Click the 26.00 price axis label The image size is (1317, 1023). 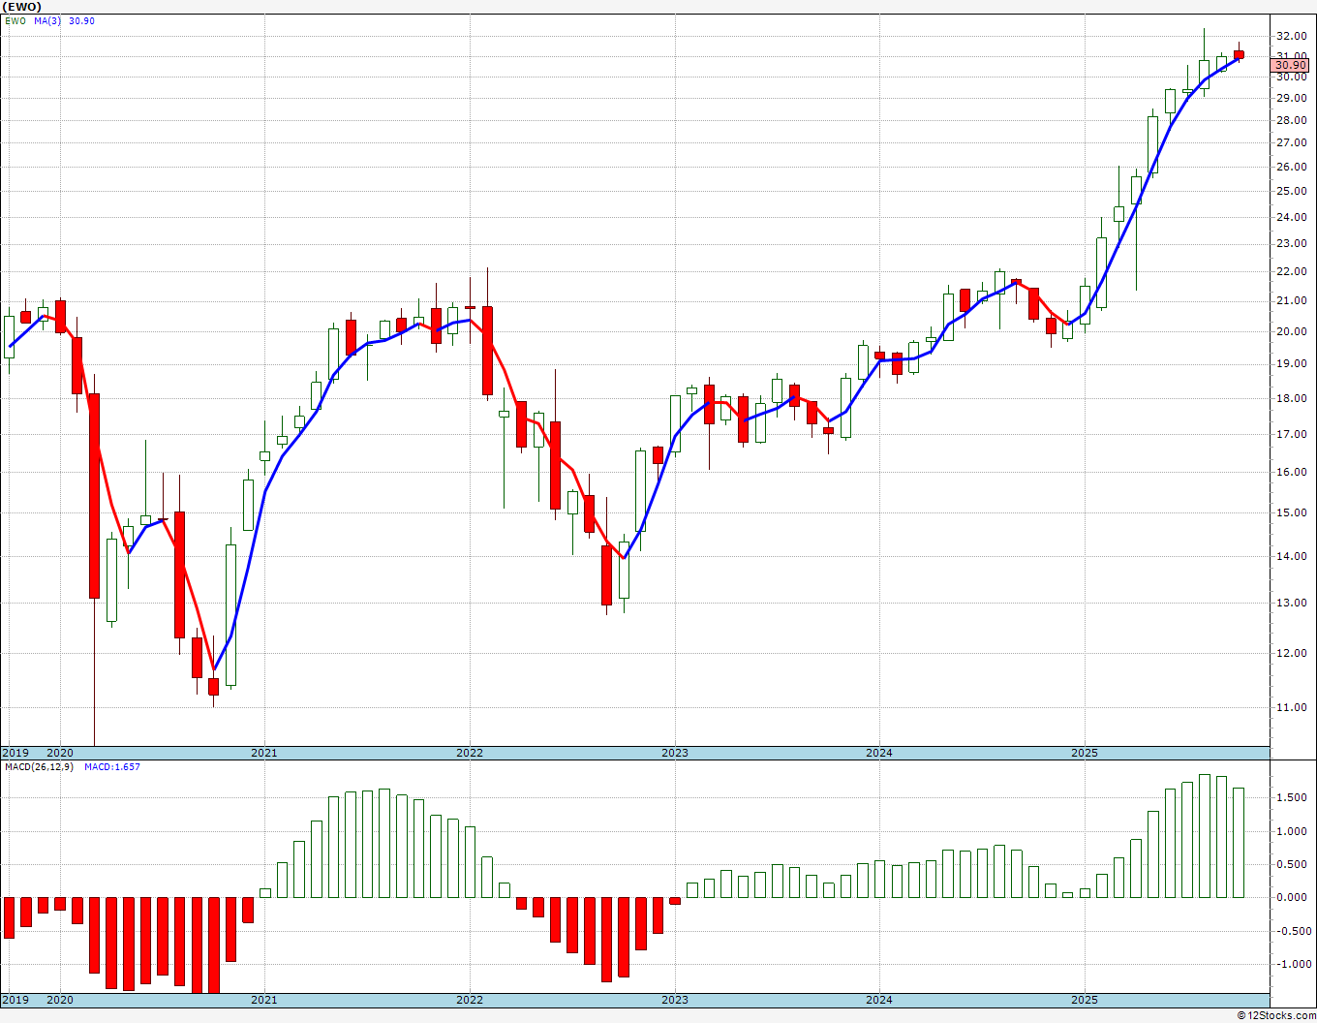tap(1292, 167)
